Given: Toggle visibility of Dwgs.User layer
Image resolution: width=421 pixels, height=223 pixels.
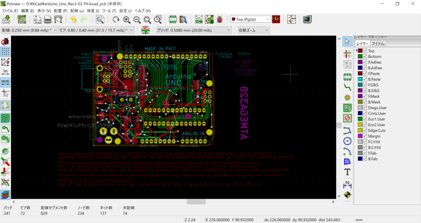Looking at the screenshot, I should click(x=365, y=107).
